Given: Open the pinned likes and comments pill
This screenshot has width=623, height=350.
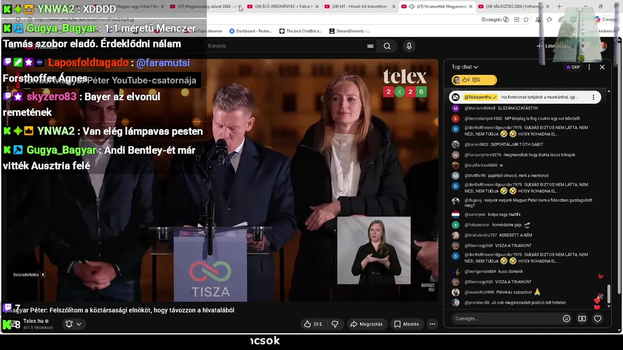Looking at the screenshot, I should [474, 80].
